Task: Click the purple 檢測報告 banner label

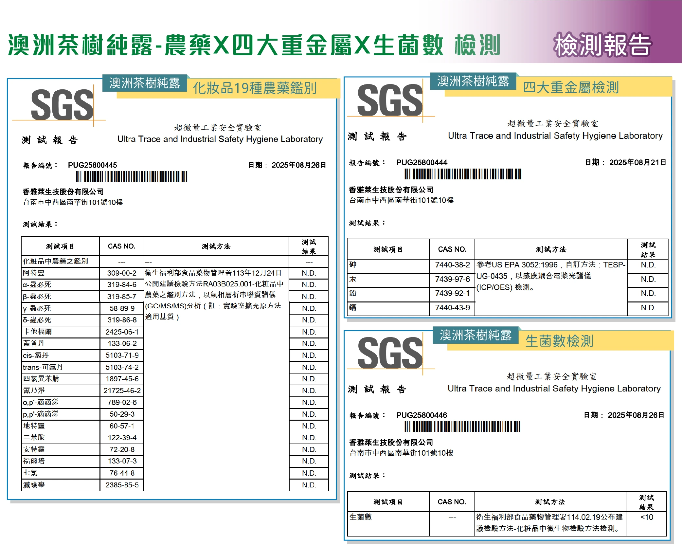Action: click(602, 45)
